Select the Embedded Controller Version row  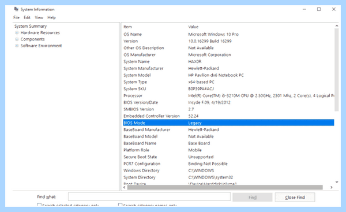228,116
